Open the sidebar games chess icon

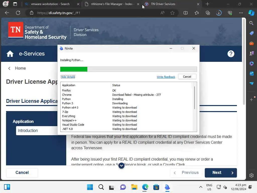(251, 53)
